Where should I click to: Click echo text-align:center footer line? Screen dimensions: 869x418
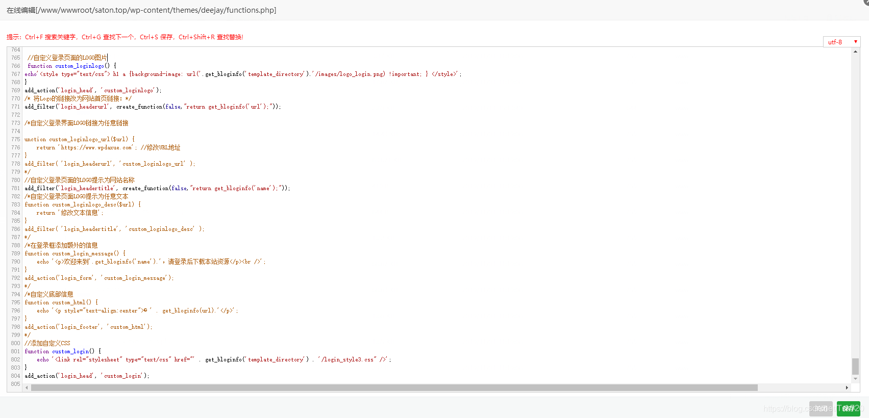(x=137, y=310)
